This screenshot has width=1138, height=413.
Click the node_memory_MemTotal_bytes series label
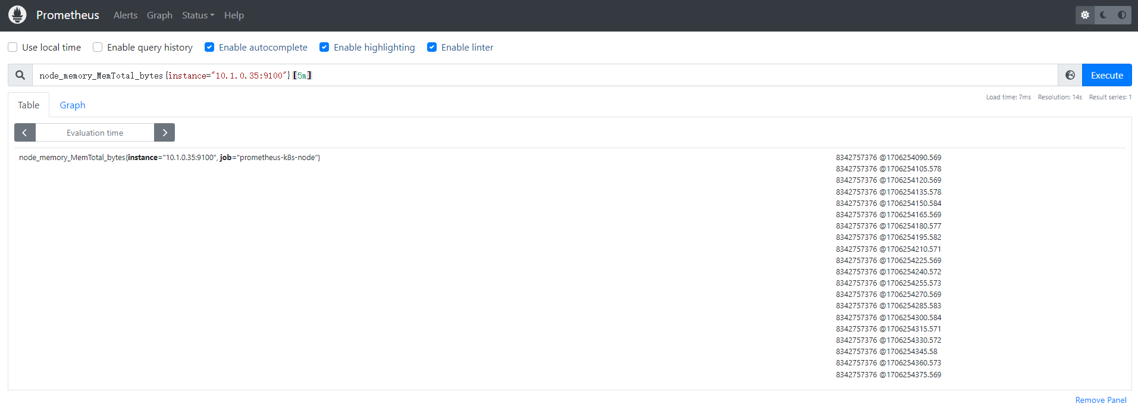tap(170, 158)
